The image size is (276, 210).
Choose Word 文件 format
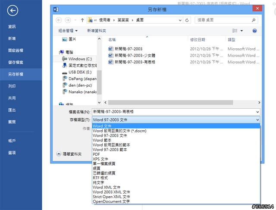coord(176,126)
